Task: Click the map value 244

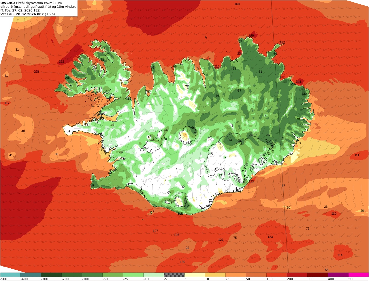Action: 298,82
